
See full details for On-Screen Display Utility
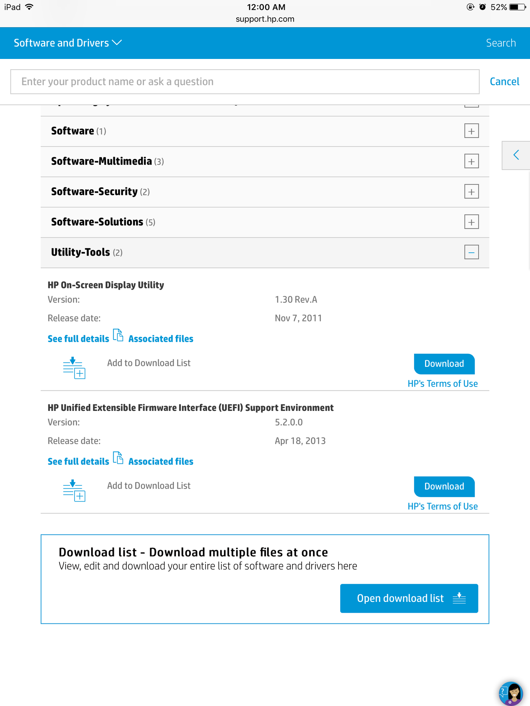(78, 339)
